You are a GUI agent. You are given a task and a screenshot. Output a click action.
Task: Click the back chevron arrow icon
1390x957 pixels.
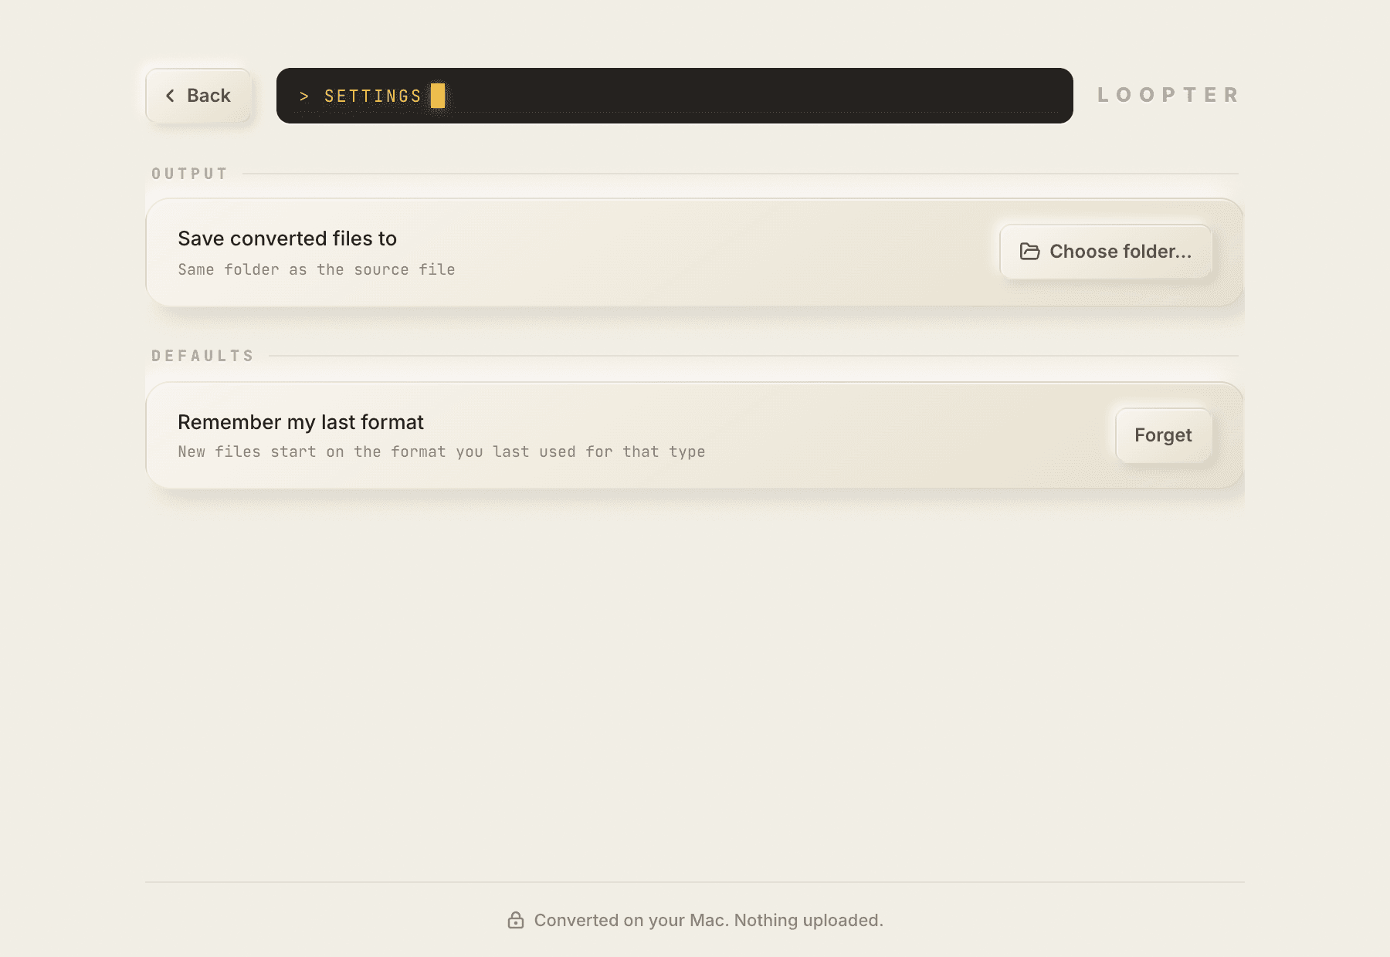click(x=170, y=96)
